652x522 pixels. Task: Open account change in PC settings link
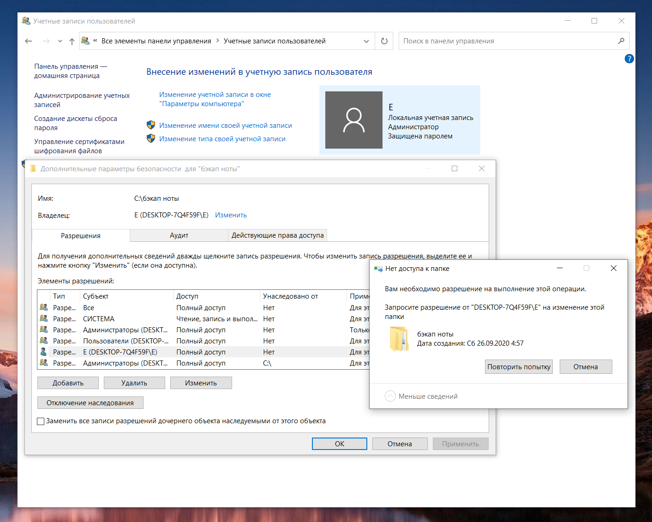(215, 99)
